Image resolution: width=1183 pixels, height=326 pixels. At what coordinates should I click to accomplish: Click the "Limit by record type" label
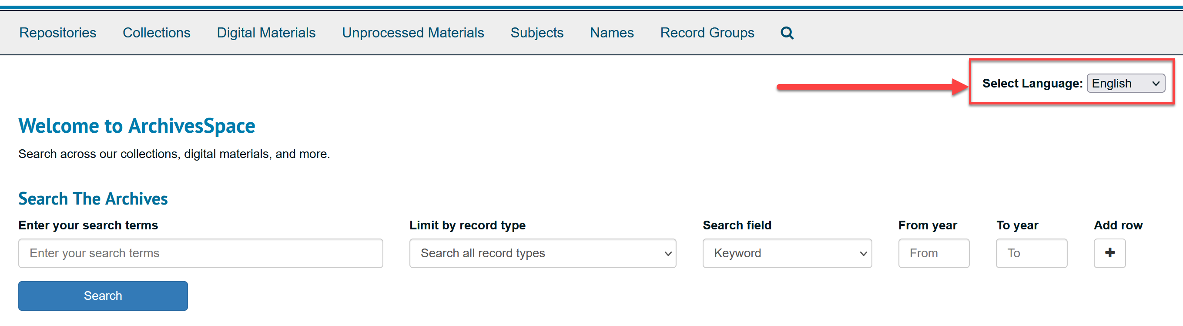tap(467, 225)
